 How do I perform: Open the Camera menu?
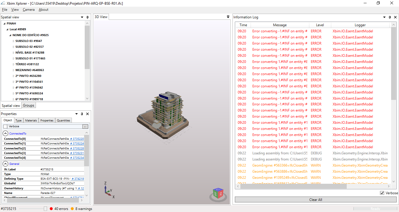click(28, 10)
